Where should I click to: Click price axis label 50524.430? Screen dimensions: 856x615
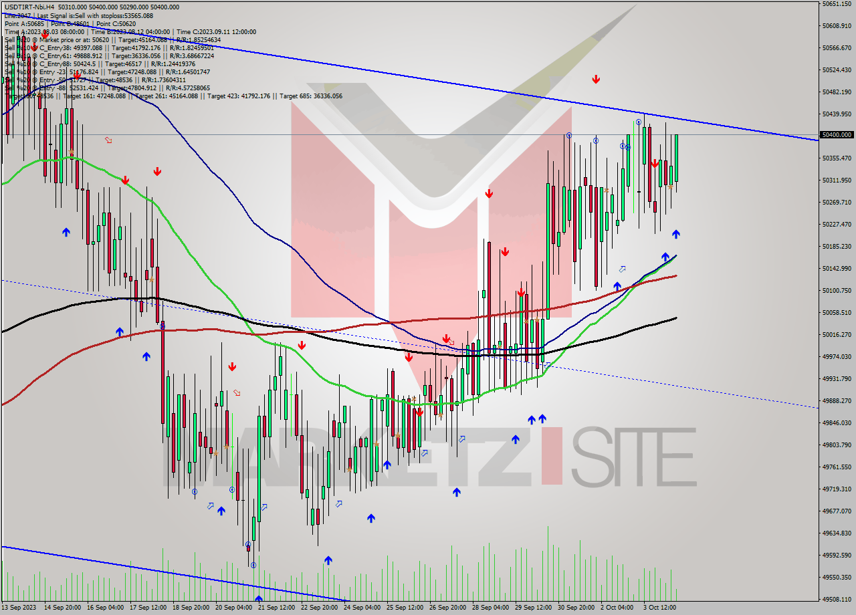tap(837, 70)
